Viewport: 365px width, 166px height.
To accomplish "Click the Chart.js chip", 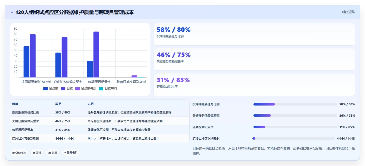I will (19, 153).
